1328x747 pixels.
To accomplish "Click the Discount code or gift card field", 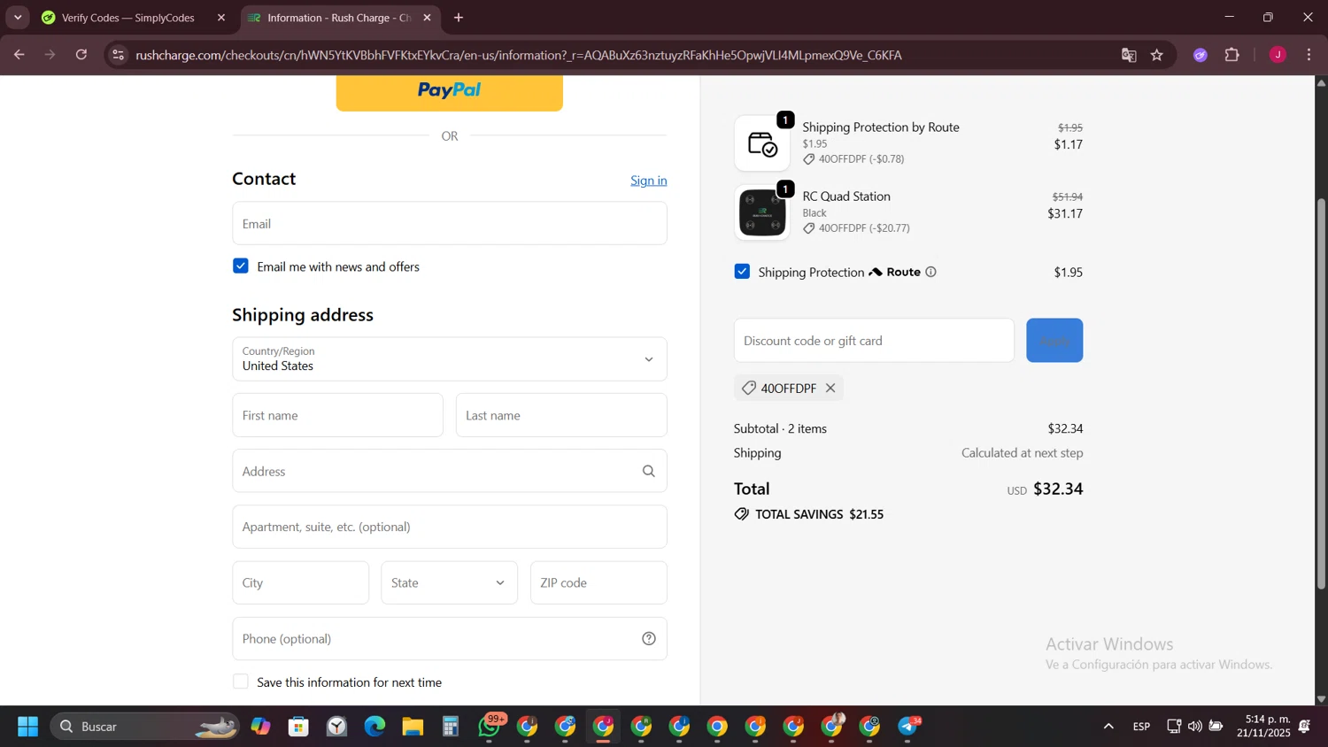I will coord(874,341).
